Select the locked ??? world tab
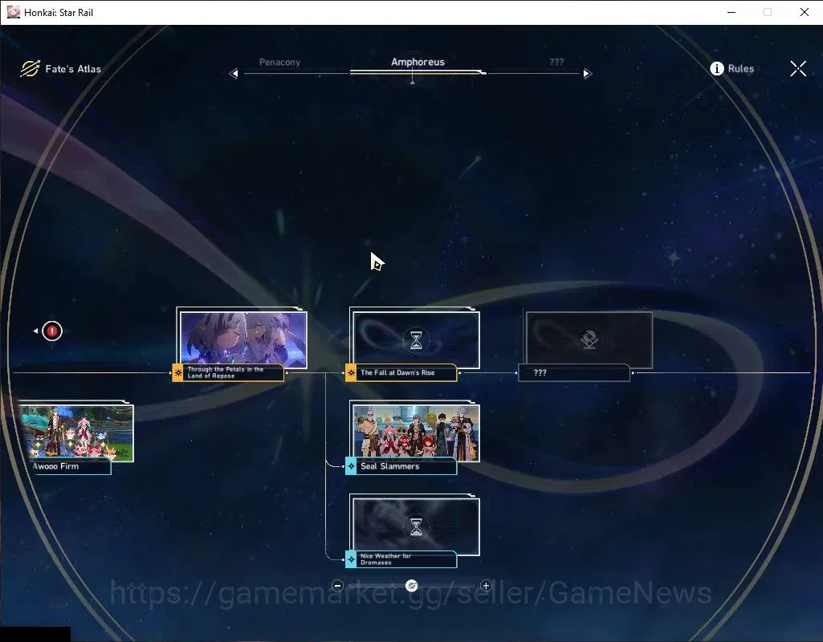 tap(556, 62)
